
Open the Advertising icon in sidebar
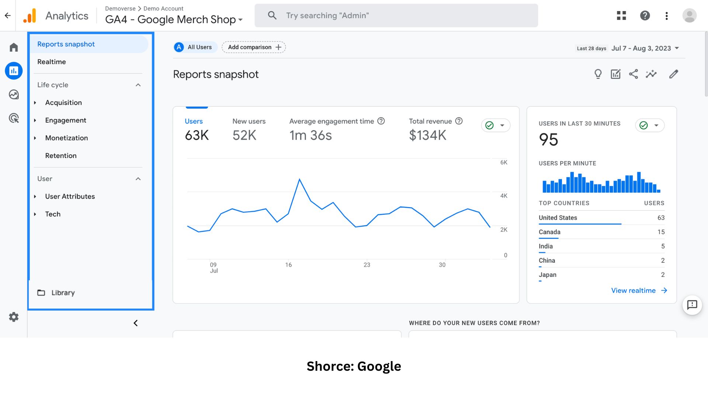(x=14, y=118)
